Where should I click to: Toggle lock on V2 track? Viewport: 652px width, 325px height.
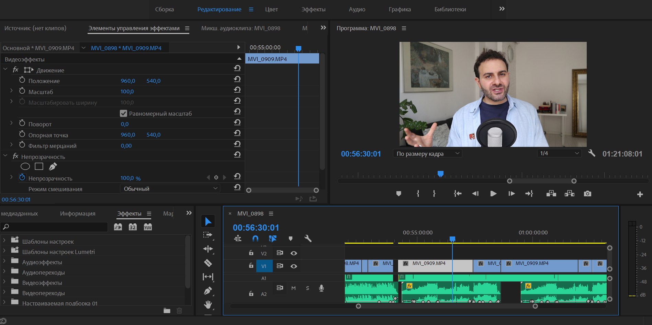pyautogui.click(x=251, y=253)
